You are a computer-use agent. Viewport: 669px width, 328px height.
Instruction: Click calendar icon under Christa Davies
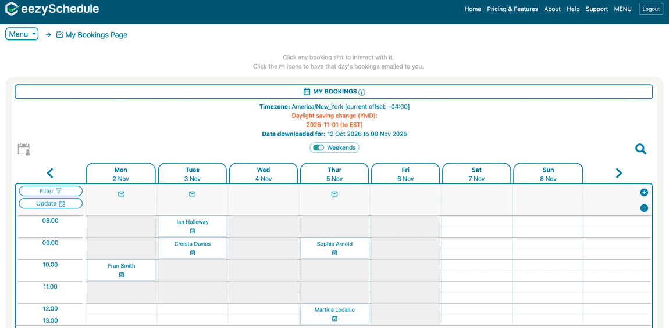[193, 253]
